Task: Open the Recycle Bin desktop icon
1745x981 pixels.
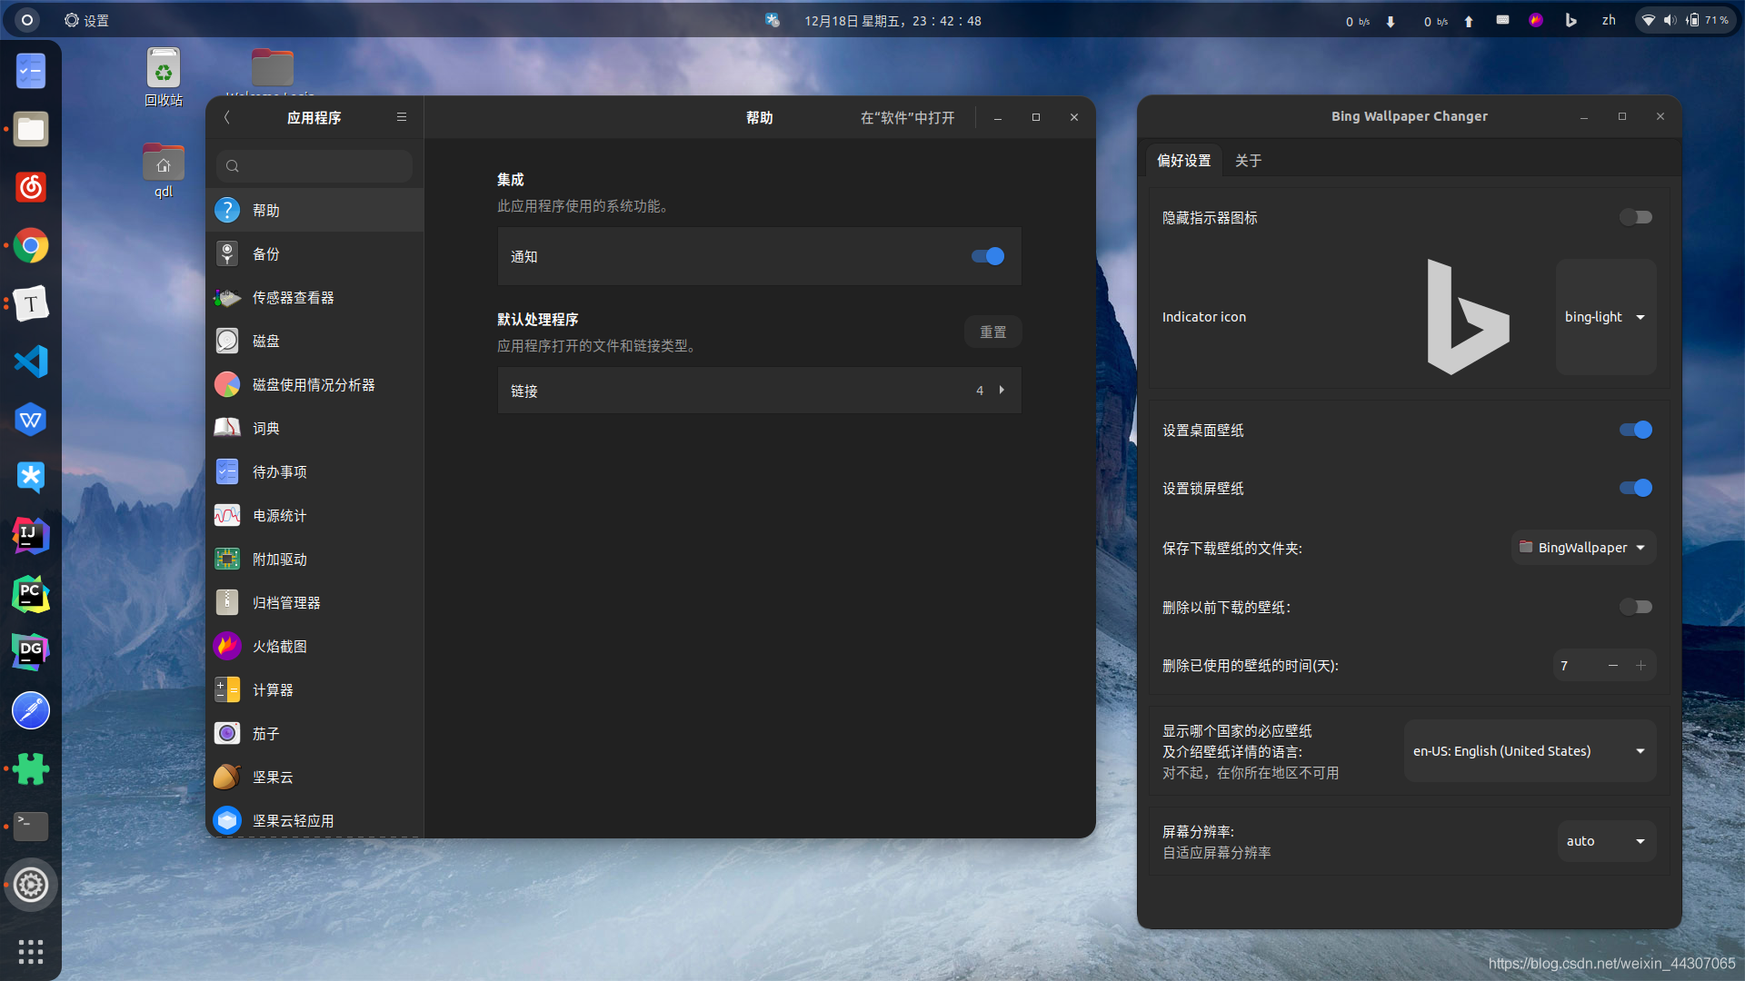Action: 164,77
